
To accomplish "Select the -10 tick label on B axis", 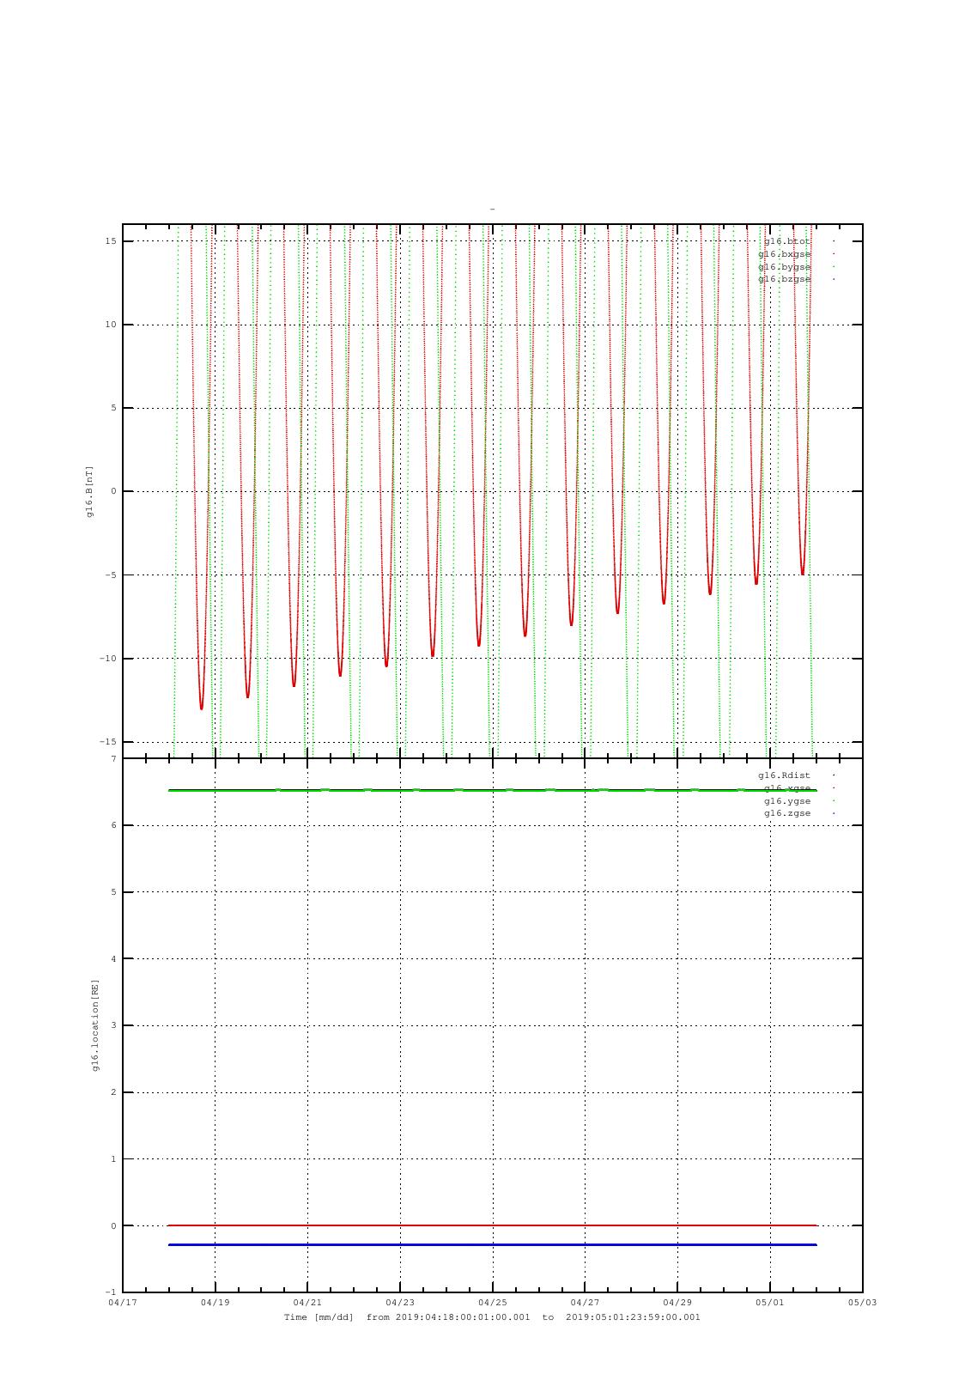I will [106, 659].
